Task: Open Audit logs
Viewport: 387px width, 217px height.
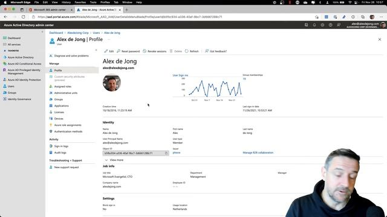Action: (x=60, y=153)
